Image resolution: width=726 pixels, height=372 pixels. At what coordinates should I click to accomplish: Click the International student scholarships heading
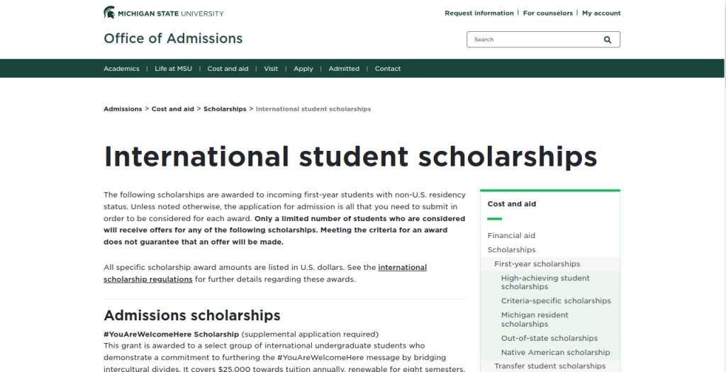350,157
